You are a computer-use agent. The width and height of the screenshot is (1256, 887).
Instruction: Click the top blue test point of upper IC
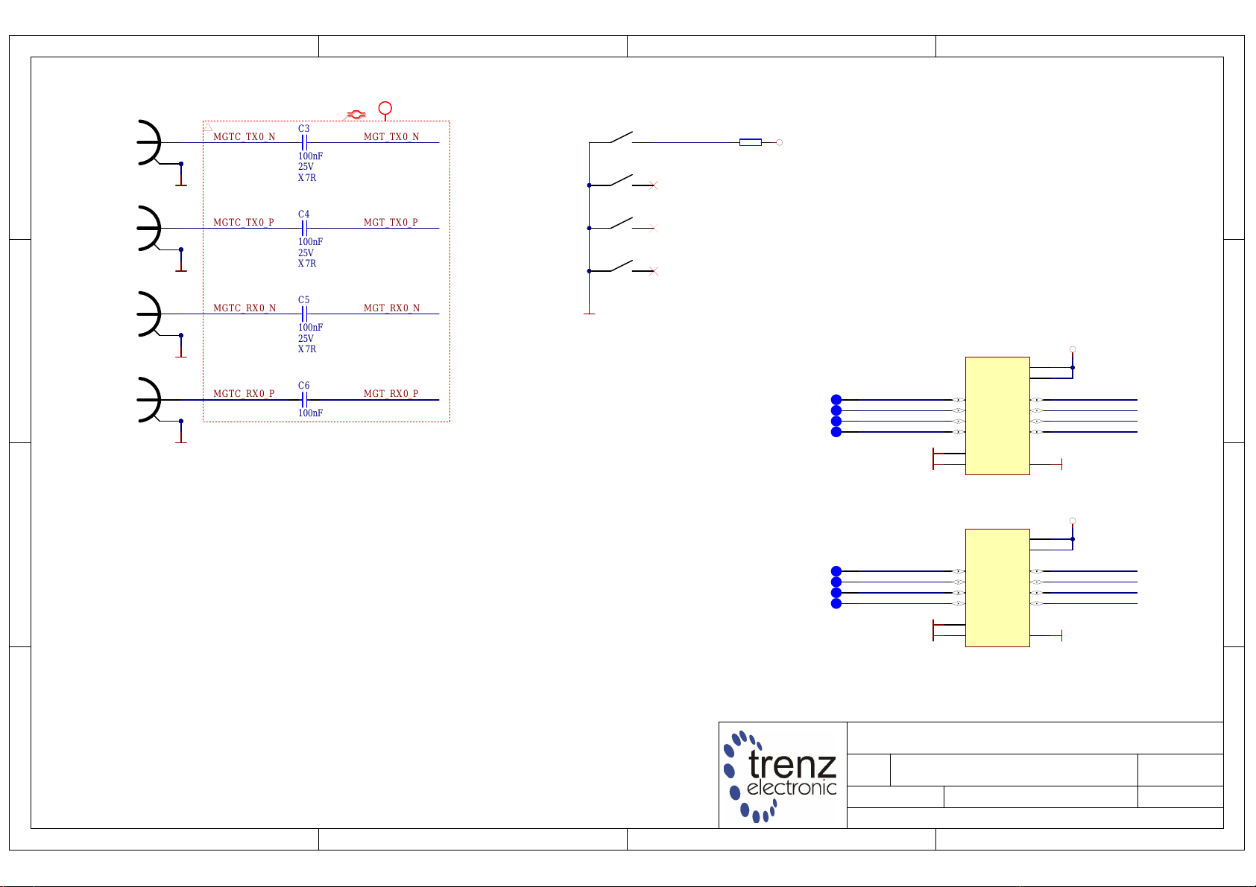(x=836, y=400)
